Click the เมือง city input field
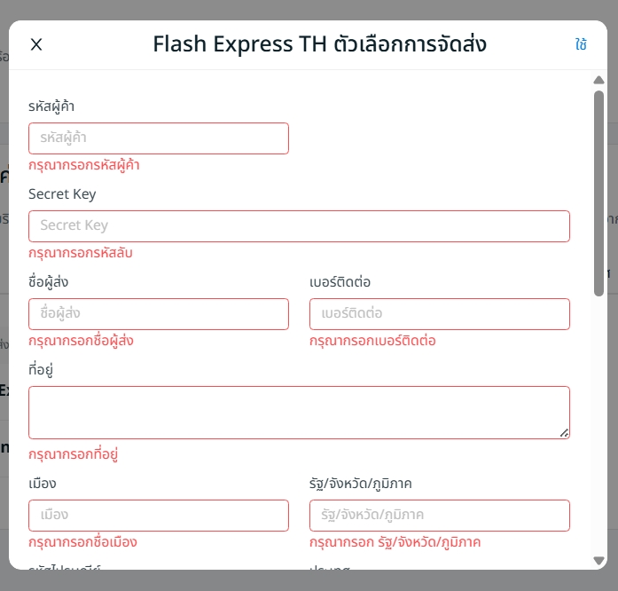The height and width of the screenshot is (591, 618). (x=159, y=516)
